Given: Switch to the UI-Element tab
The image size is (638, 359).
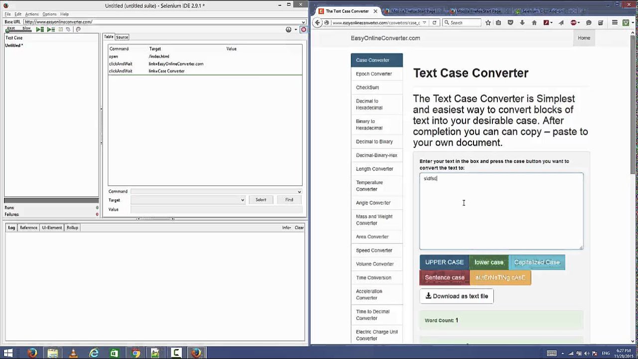Looking at the screenshot, I should (52, 228).
